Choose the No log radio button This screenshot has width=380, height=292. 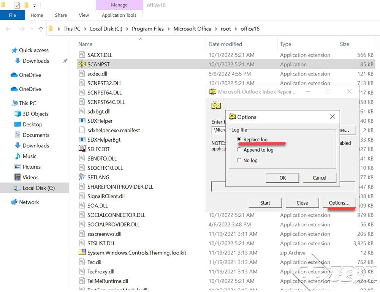click(x=239, y=160)
